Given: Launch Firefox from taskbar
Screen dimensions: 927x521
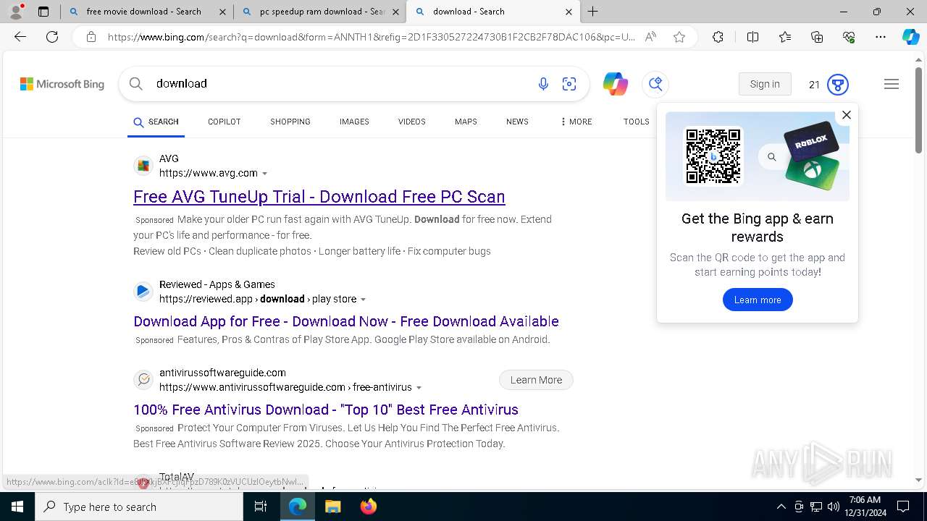Looking at the screenshot, I should [x=368, y=507].
